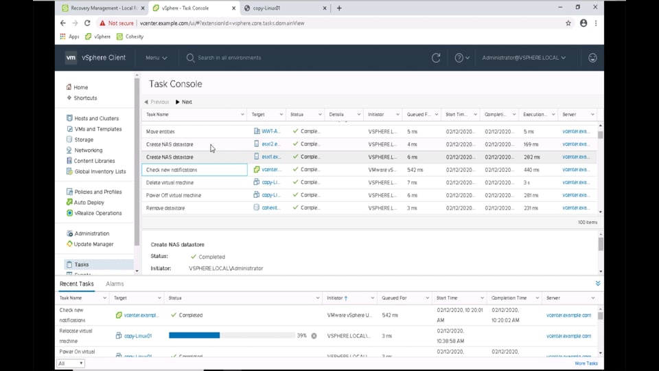The width and height of the screenshot is (659, 371).
Task: Select the Delete virtual machine task row
Action: (x=369, y=183)
